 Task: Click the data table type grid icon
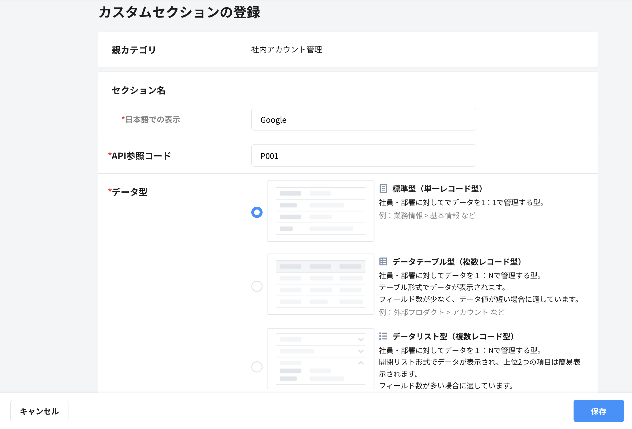[x=383, y=262]
